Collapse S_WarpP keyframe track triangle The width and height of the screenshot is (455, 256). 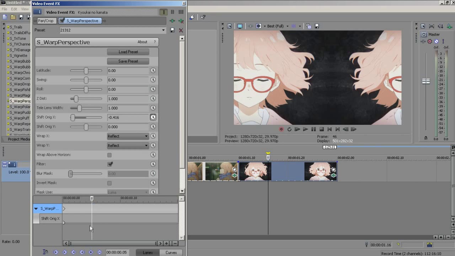coord(36,209)
